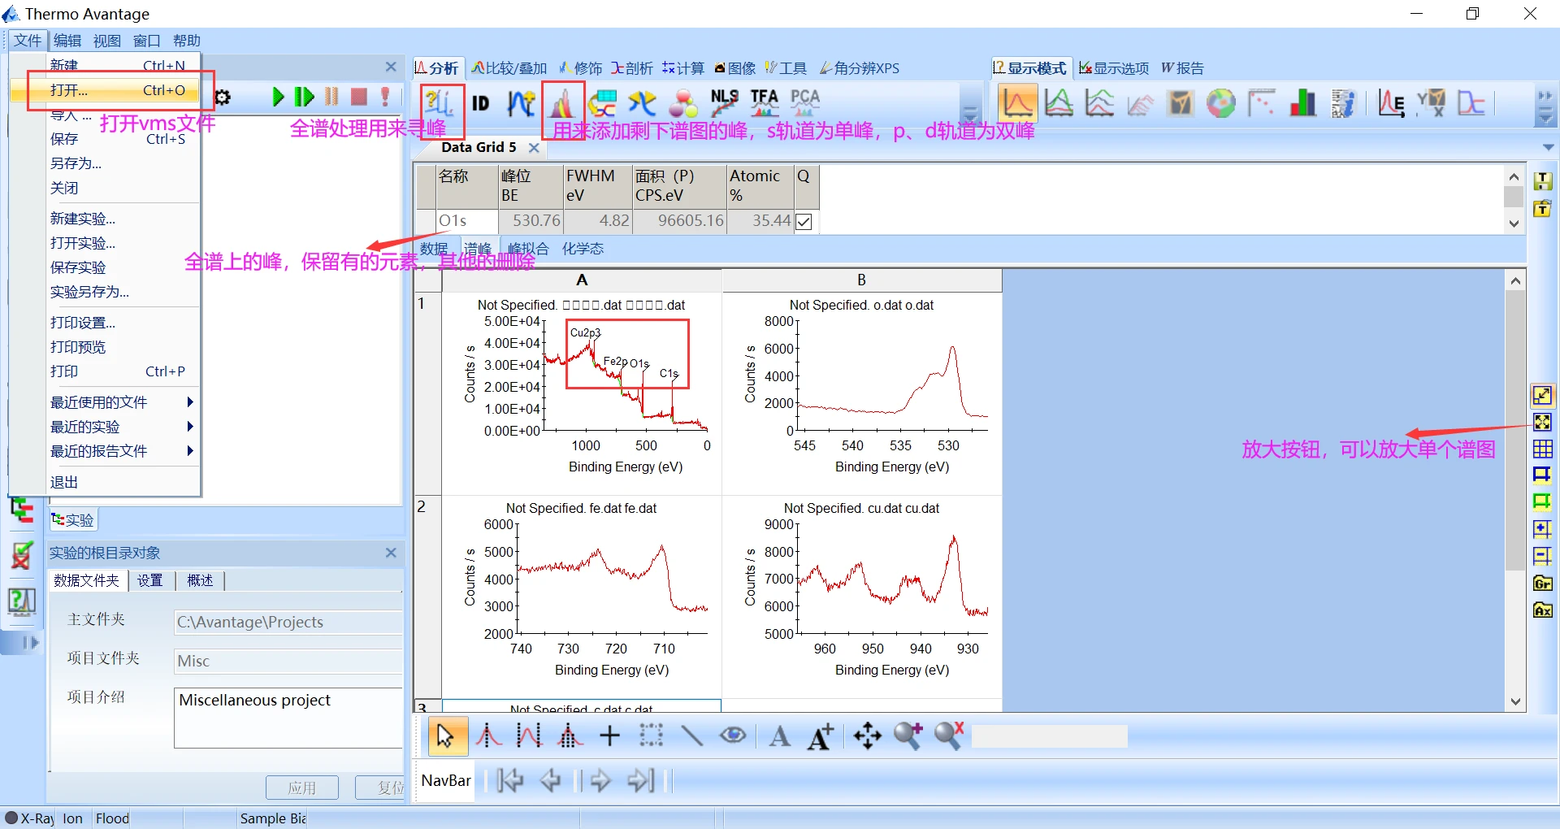The width and height of the screenshot is (1560, 829).
Task: Click the eye view icon
Action: (x=733, y=736)
